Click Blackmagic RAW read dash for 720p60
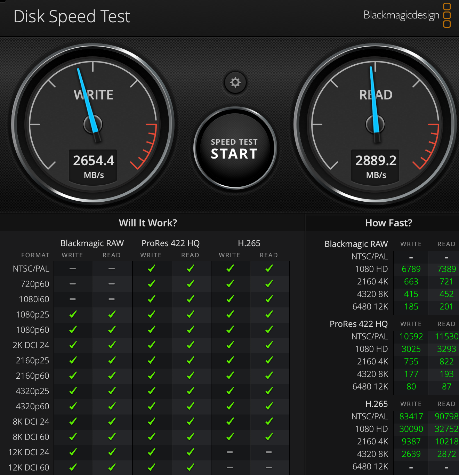Image resolution: width=459 pixels, height=475 pixels. click(112, 284)
